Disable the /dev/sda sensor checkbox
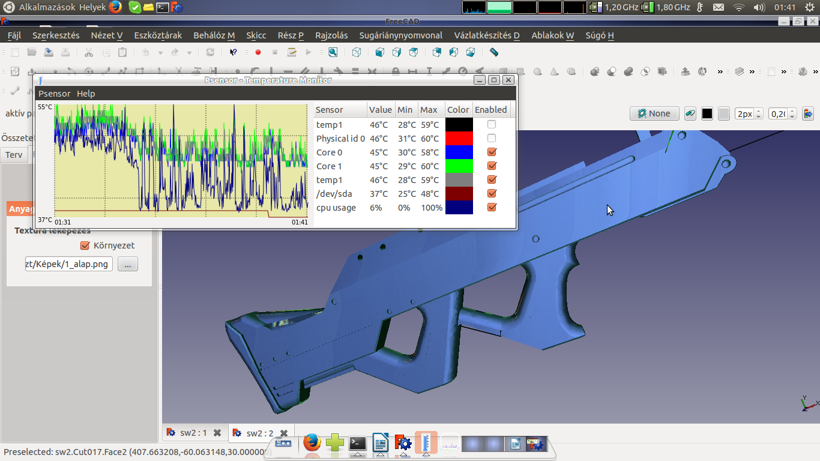The height and width of the screenshot is (461, 820). tap(492, 193)
